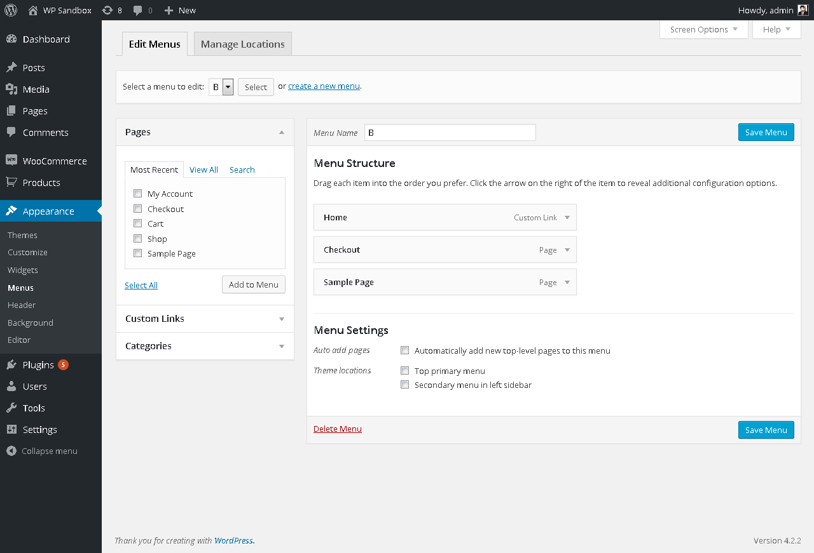
Task: Click the Select button
Action: 256,87
